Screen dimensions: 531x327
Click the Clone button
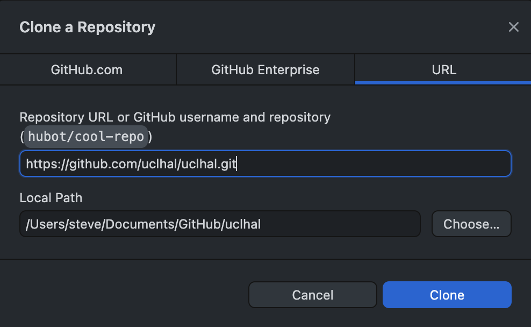447,295
